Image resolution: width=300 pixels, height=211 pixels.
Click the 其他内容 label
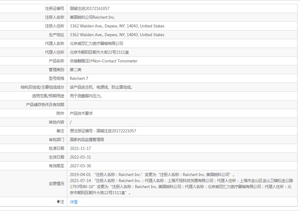click(x=56, y=122)
